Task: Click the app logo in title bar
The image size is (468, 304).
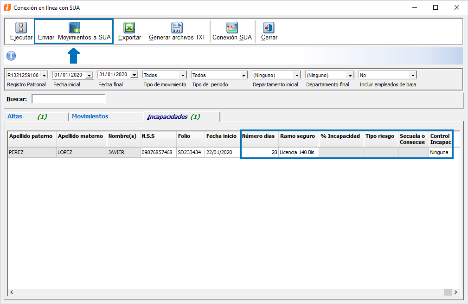Action: pyautogui.click(x=7, y=7)
